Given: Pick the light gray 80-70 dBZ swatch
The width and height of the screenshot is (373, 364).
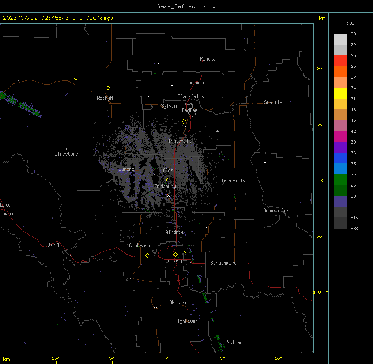Looking at the screenshot, I should [x=340, y=39].
